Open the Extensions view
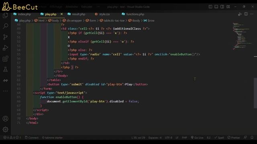 point(5,59)
